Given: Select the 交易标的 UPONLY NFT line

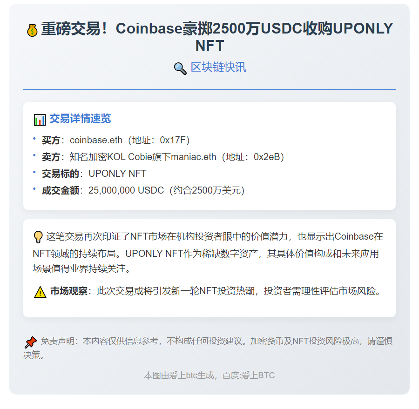Looking at the screenshot, I should tap(94, 174).
